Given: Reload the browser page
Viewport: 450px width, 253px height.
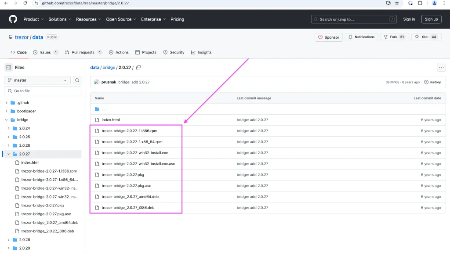Looking at the screenshot, I should click(25, 3).
